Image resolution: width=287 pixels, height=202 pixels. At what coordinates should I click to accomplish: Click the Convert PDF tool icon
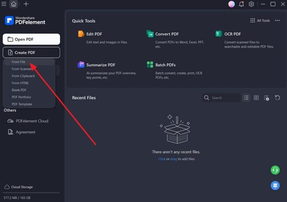click(150, 34)
